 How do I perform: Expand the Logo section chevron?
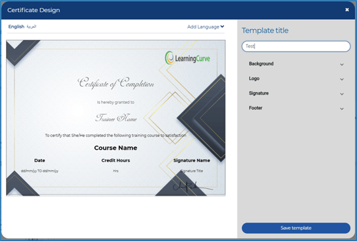(x=342, y=79)
